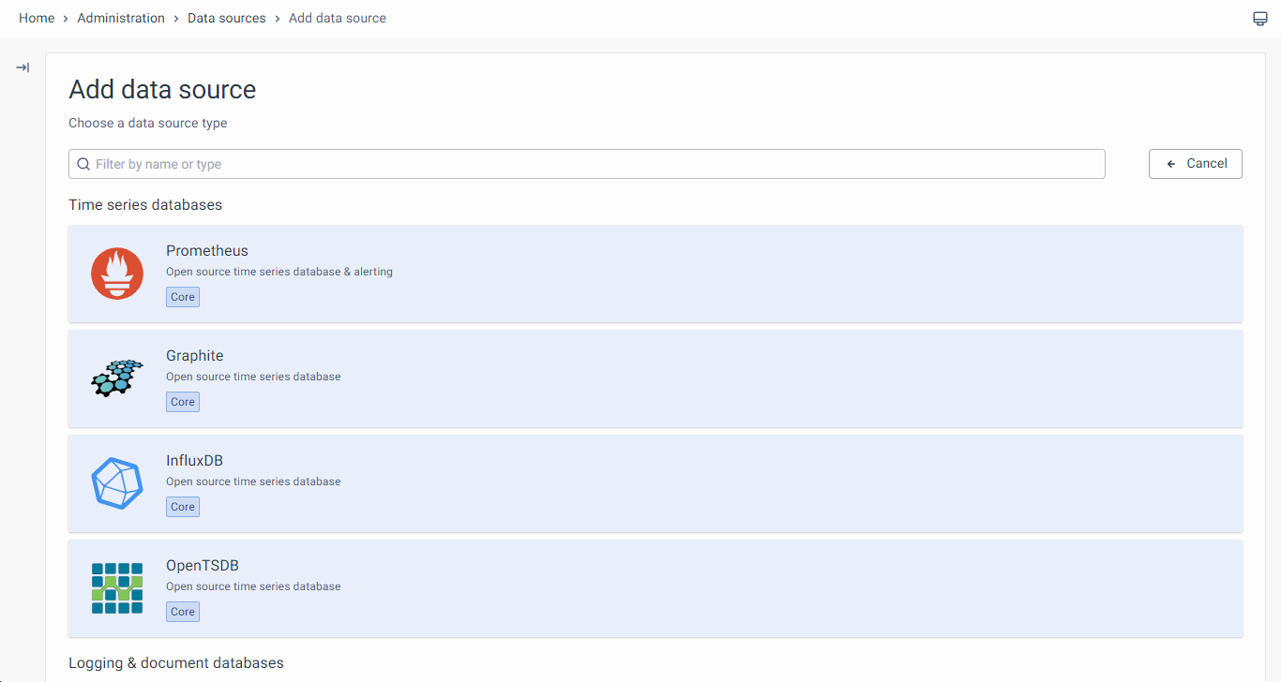Navigate to Data sources breadcrumb
Viewport: 1281px width, 682px height.
point(227,18)
